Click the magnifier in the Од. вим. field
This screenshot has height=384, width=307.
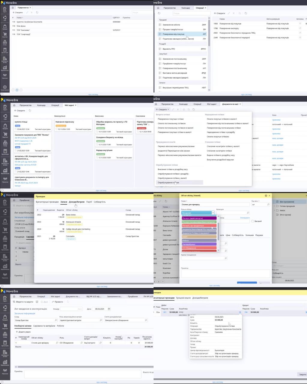pos(268,205)
